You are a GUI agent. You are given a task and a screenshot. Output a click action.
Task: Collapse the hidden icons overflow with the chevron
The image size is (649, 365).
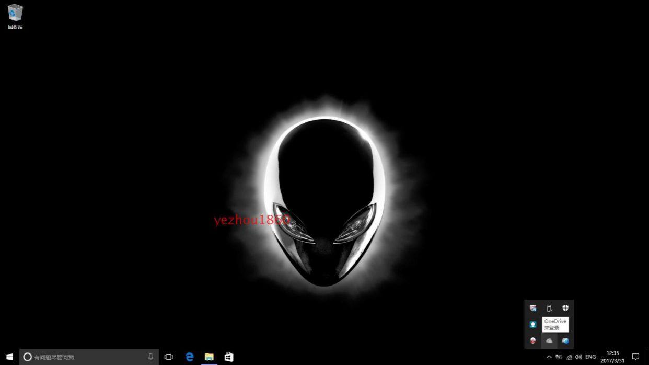549,357
